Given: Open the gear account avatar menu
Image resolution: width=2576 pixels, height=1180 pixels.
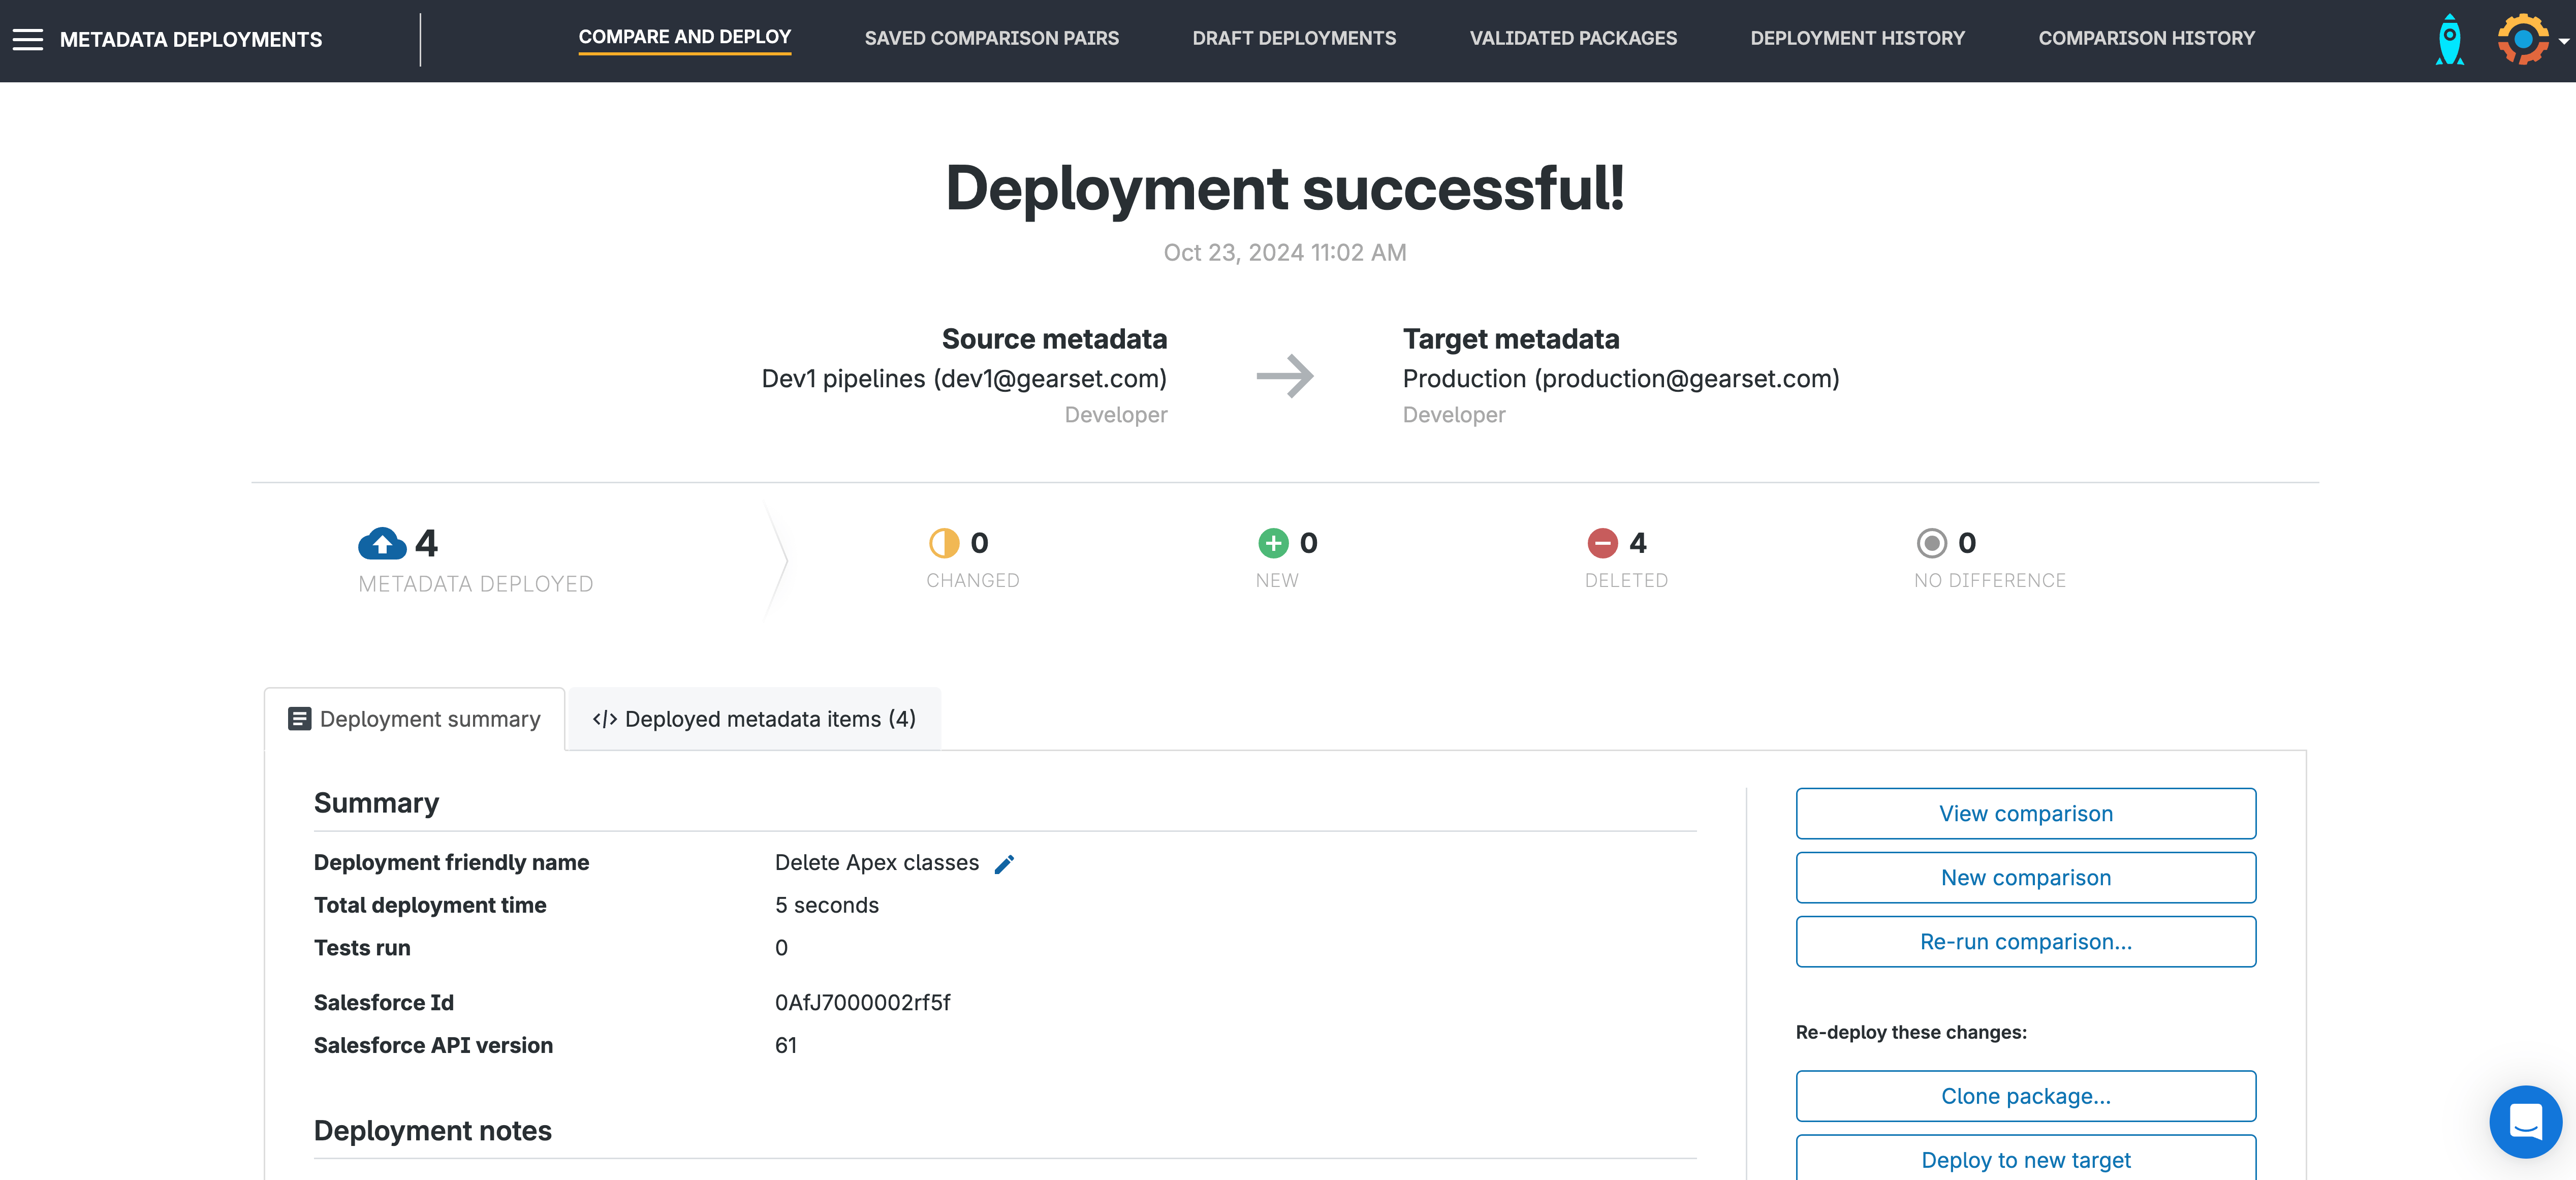Looking at the screenshot, I should coord(2524,40).
